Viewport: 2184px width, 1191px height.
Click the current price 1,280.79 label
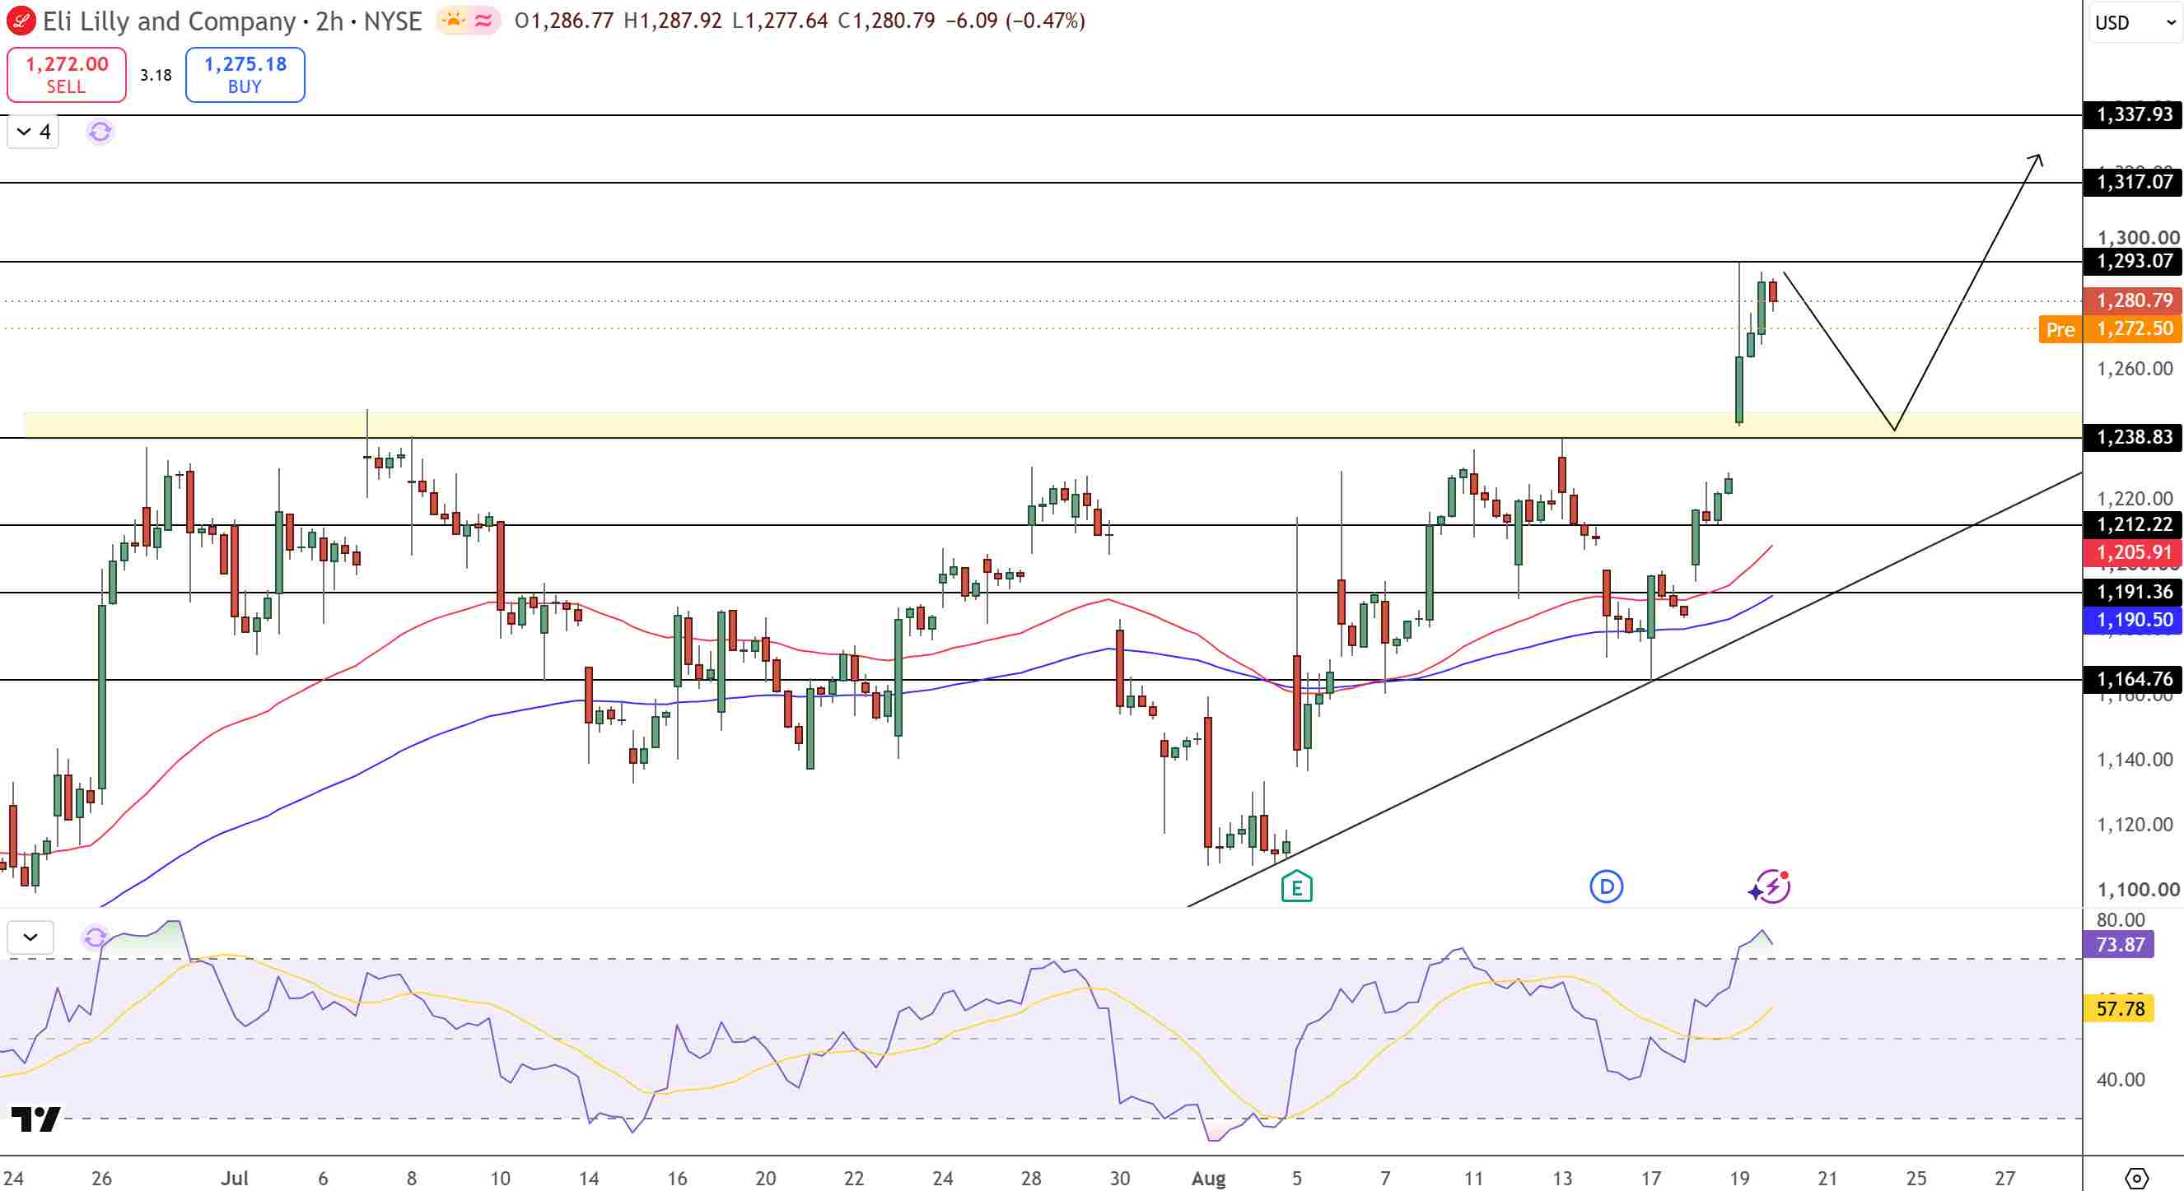pyautogui.click(x=2133, y=300)
